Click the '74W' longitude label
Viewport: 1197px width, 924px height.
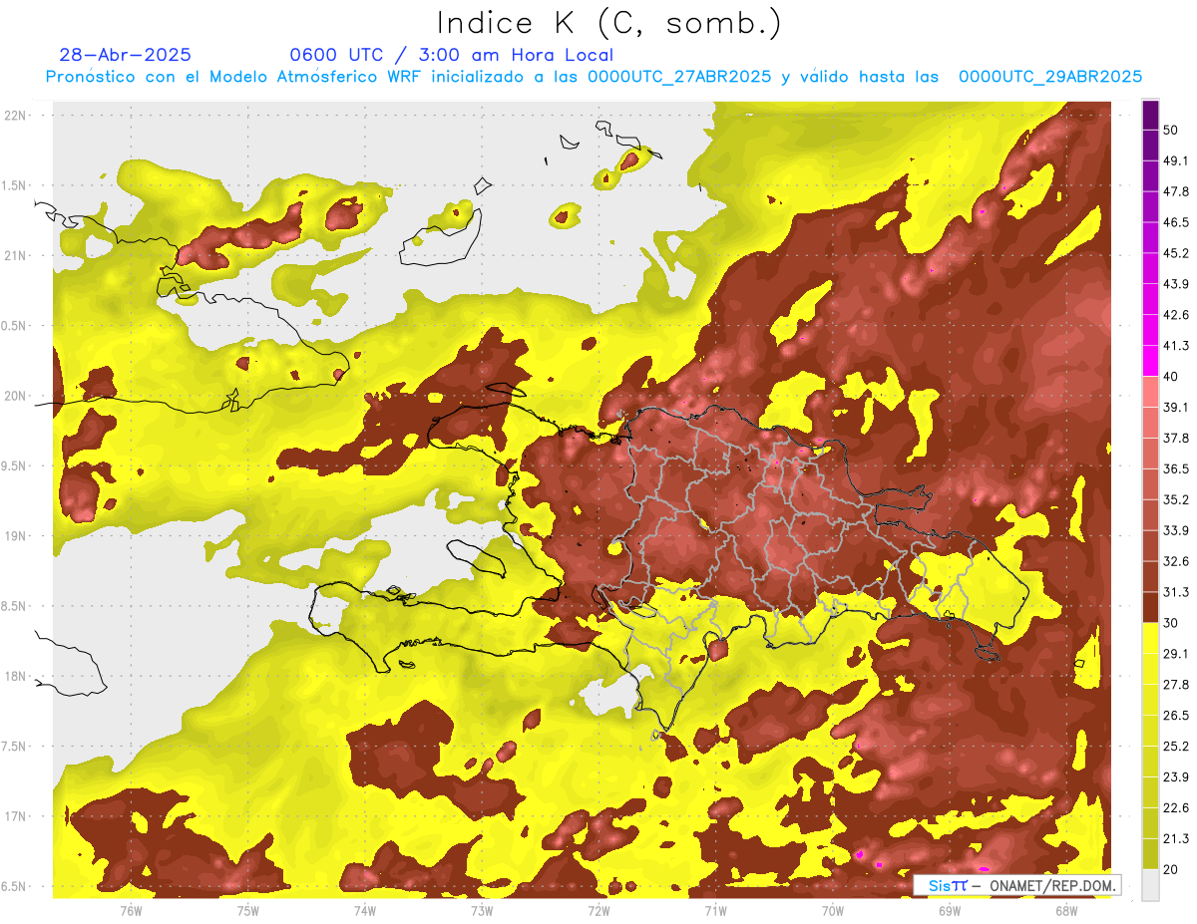click(x=365, y=910)
